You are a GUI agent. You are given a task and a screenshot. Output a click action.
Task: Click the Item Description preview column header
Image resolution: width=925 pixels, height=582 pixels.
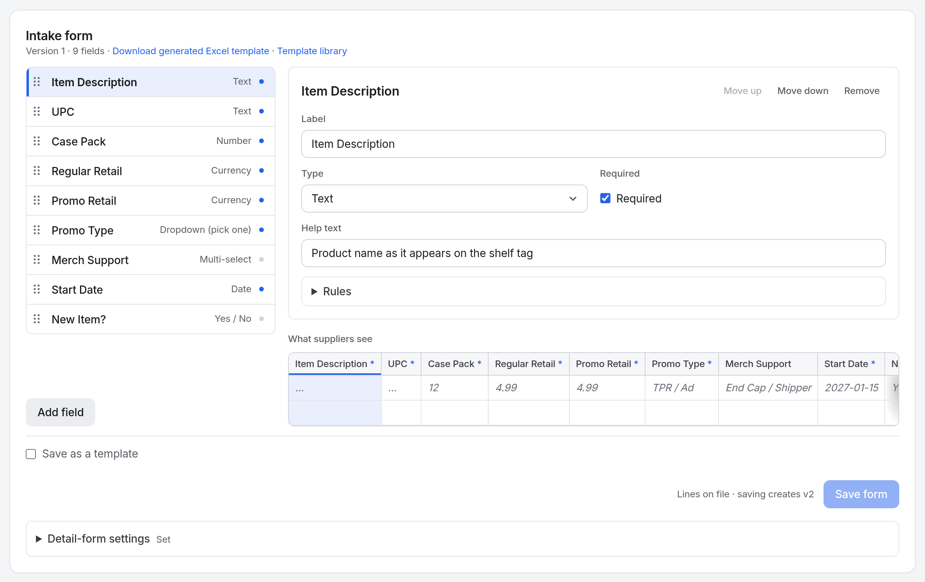[335, 364]
